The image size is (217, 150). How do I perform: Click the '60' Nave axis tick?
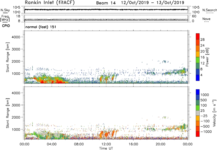194,16
